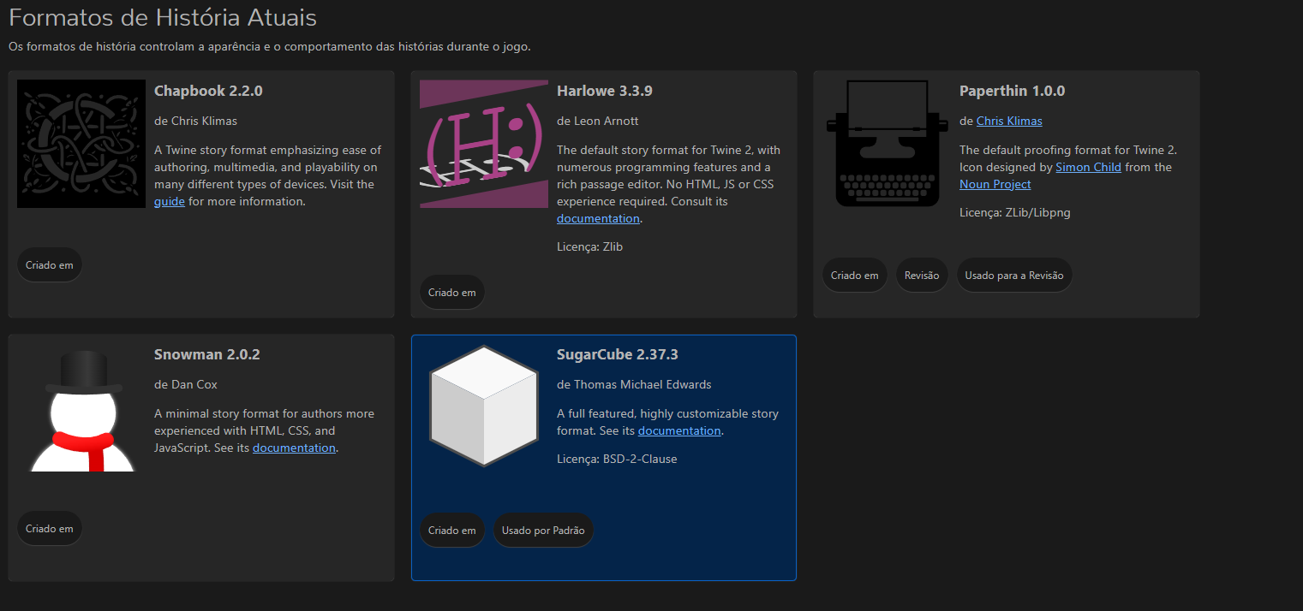
Task: Click 'Criado em' tag under Paperthin
Action: [855, 275]
